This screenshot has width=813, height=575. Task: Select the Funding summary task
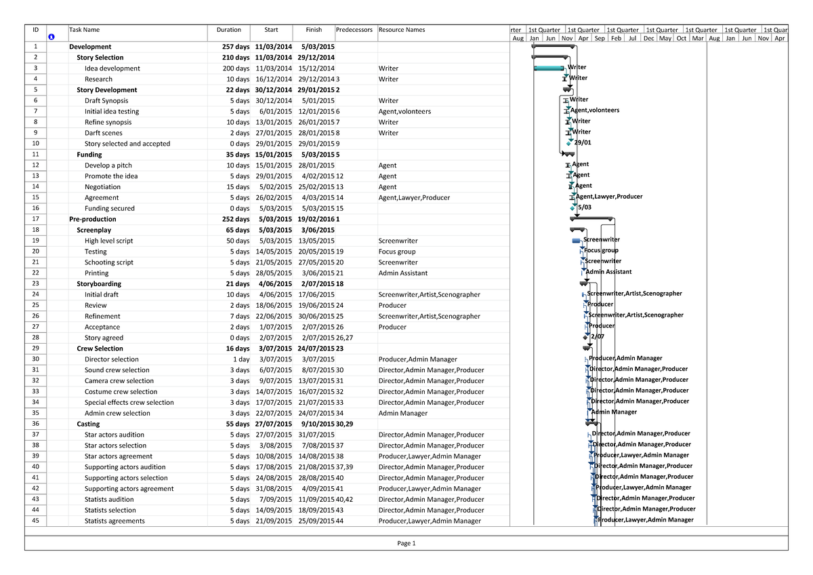coord(89,155)
